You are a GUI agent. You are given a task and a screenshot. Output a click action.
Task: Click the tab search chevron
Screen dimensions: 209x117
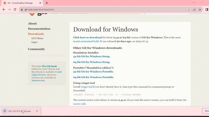[194, 3]
